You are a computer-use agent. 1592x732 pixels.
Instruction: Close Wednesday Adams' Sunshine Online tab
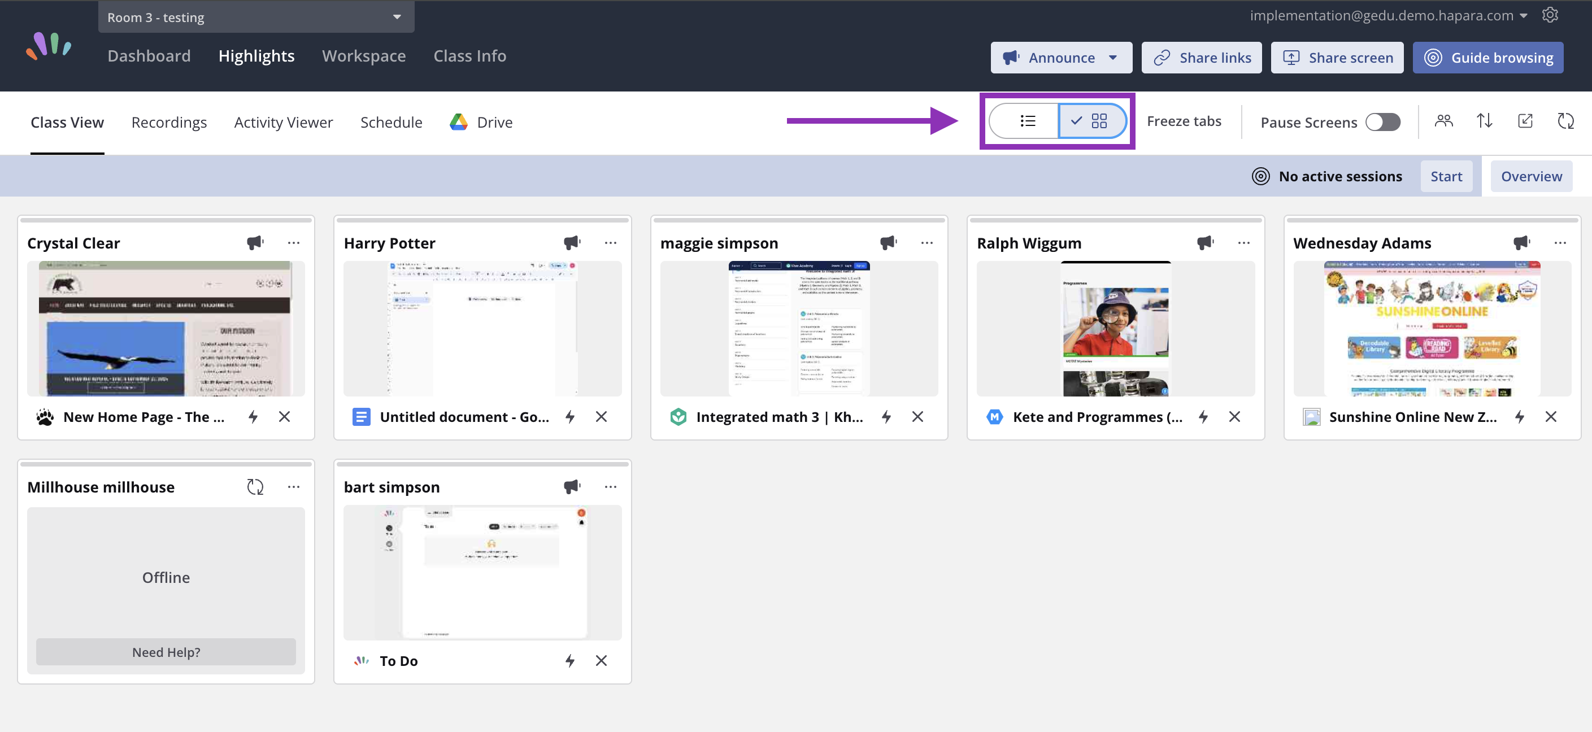pos(1551,417)
